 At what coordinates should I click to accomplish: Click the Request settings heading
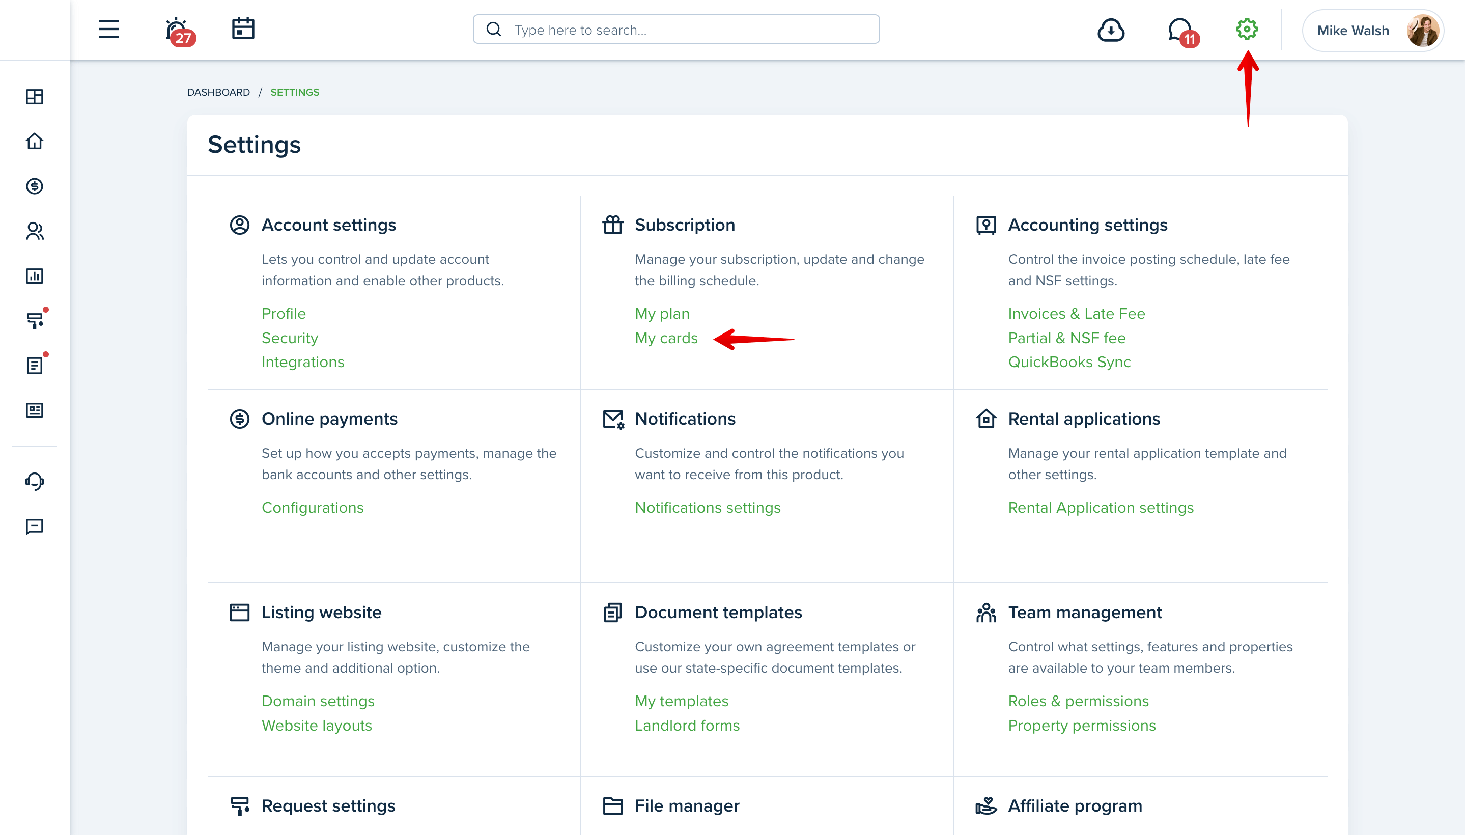pyautogui.click(x=328, y=806)
